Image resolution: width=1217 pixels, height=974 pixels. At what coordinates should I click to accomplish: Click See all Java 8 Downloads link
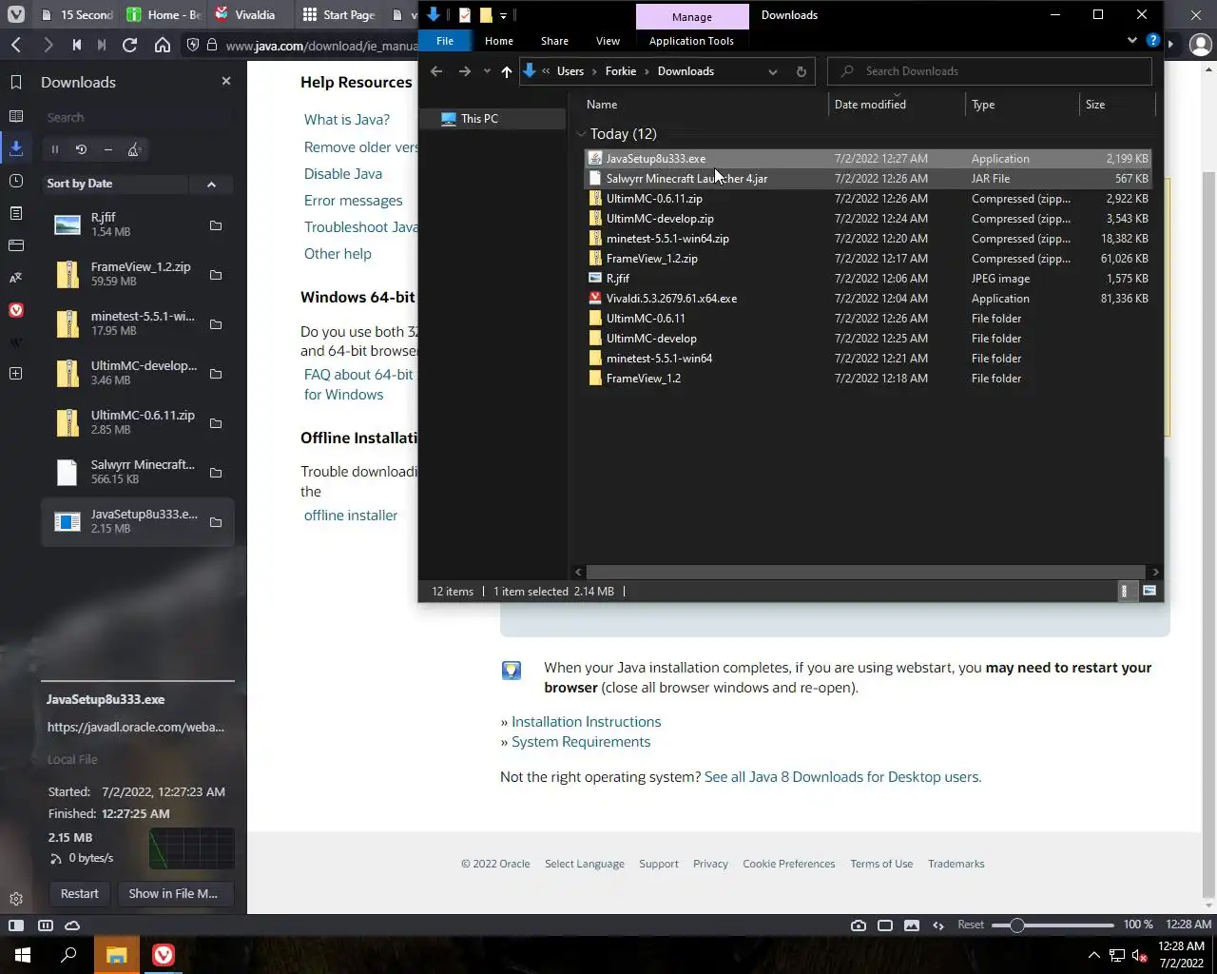pyautogui.click(x=842, y=777)
